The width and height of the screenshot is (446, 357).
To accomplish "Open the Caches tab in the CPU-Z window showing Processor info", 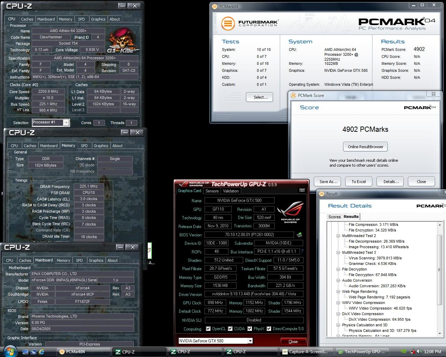I will (x=27, y=19).
